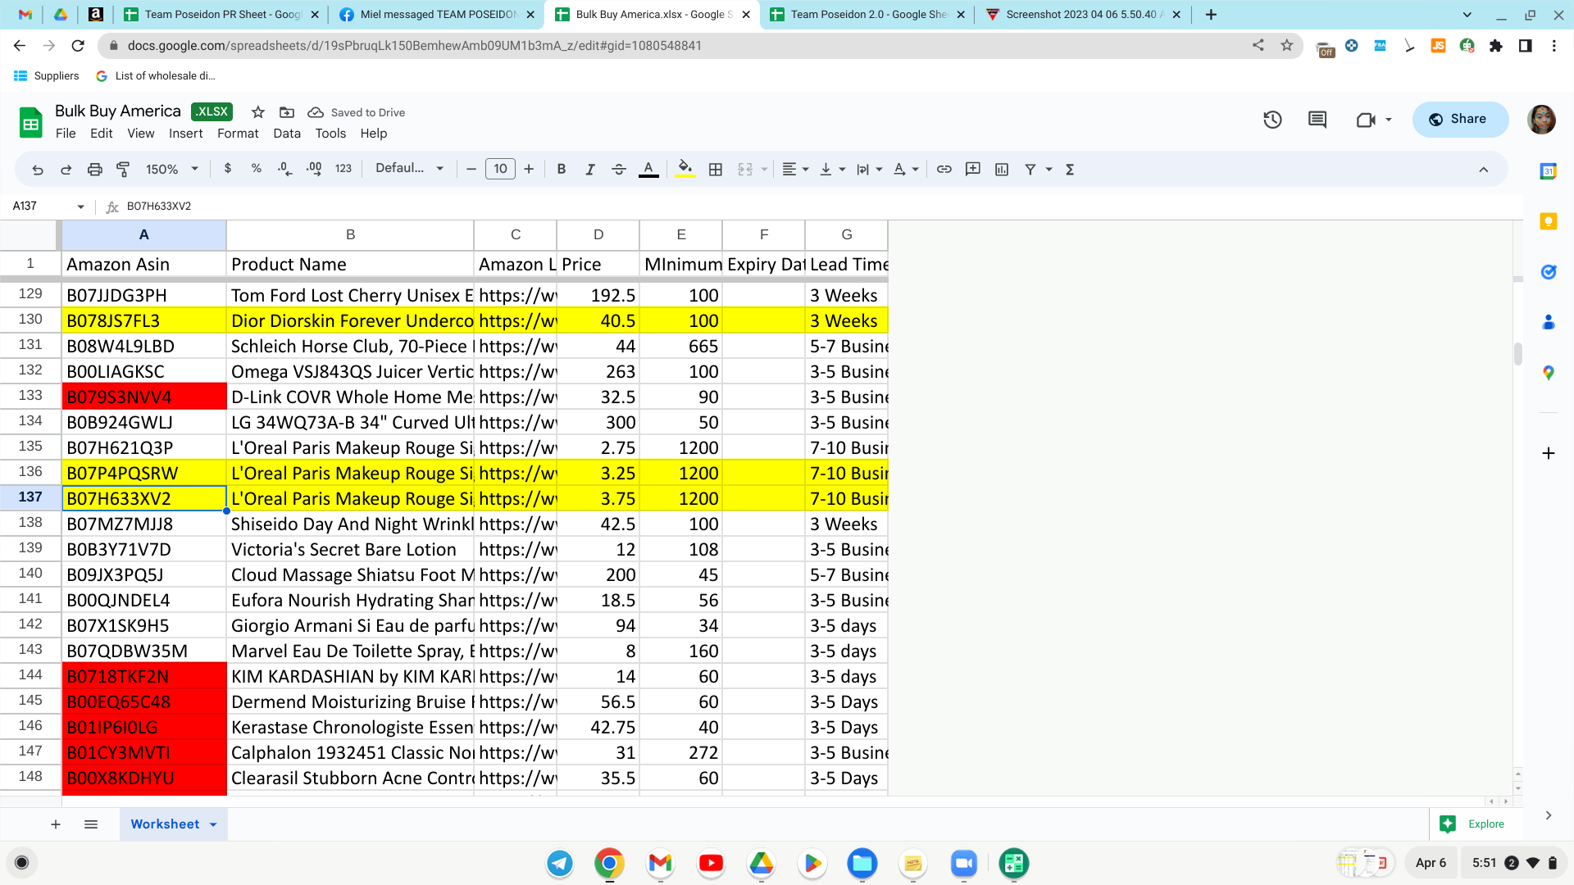Insert chart from the toolbar

(1002, 169)
